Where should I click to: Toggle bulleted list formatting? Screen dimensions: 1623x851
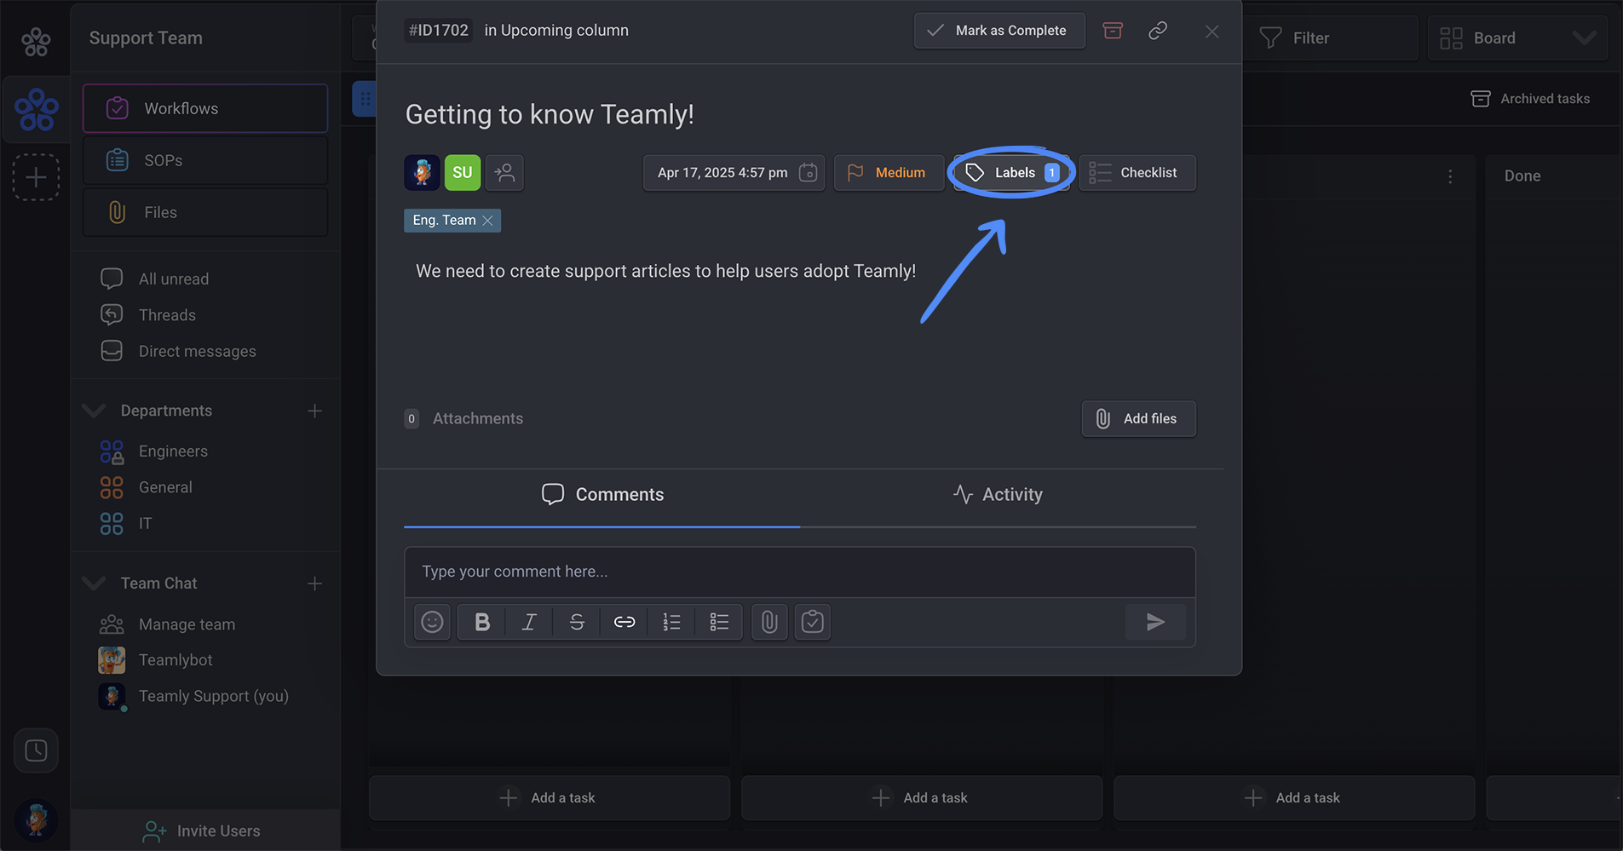pyautogui.click(x=719, y=622)
